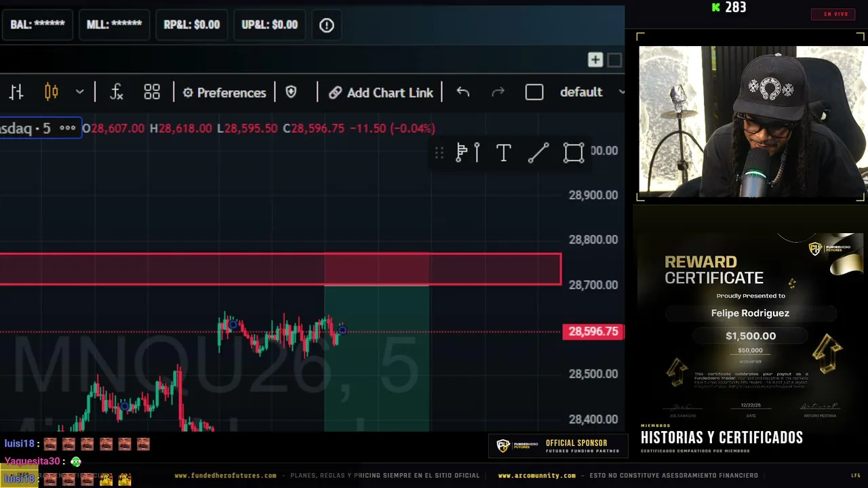This screenshot has height=488, width=868.
Task: Click the Felipe Rodriguez name on certificate
Action: (x=750, y=313)
